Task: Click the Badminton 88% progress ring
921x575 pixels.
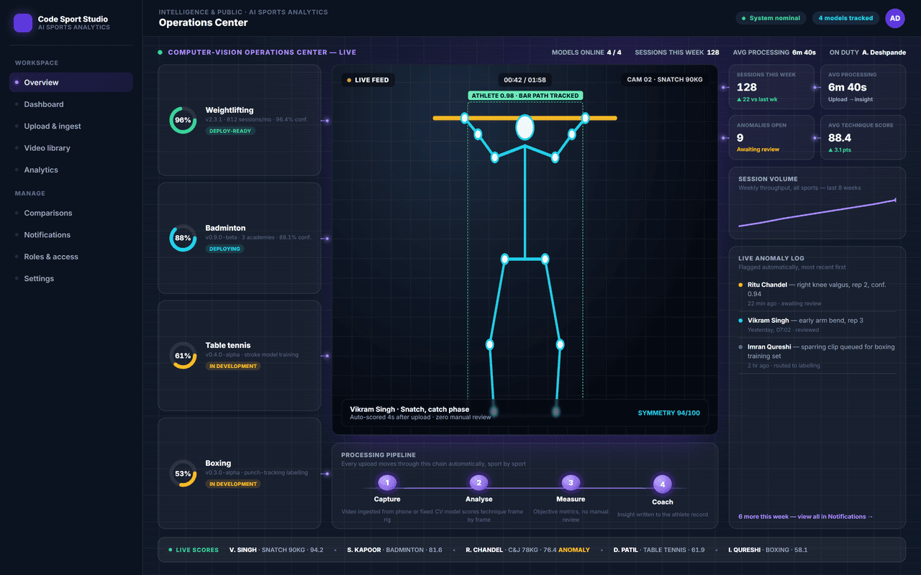Action: click(183, 238)
